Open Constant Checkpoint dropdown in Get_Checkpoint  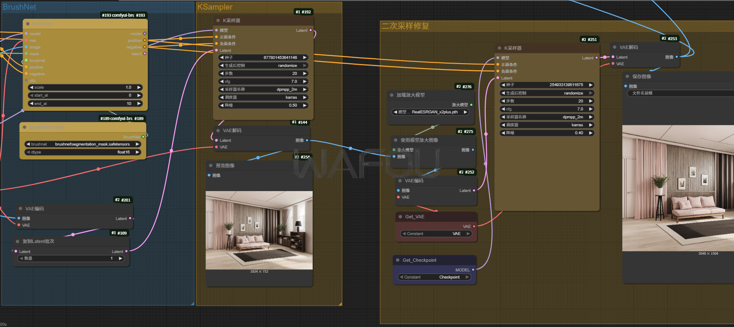[x=434, y=277]
